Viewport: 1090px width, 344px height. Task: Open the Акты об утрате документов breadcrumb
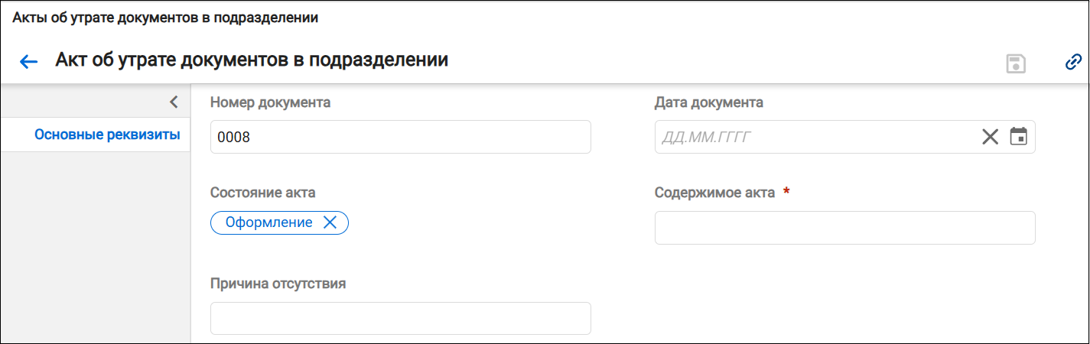pyautogui.click(x=165, y=18)
